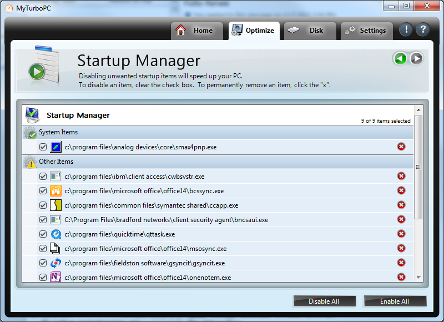Click the Disable All button
The image size is (444, 322).
[x=325, y=301]
